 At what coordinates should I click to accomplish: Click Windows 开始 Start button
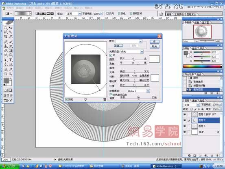(10, 166)
